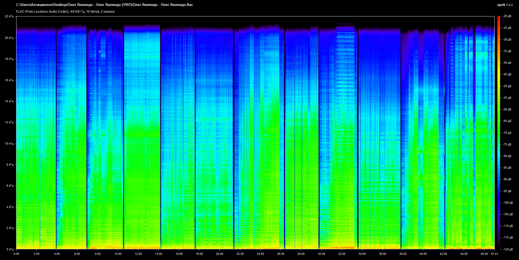Click the 10 кГц frequency label
Image resolution: width=519 pixels, height=260 pixels.
coord(9,143)
